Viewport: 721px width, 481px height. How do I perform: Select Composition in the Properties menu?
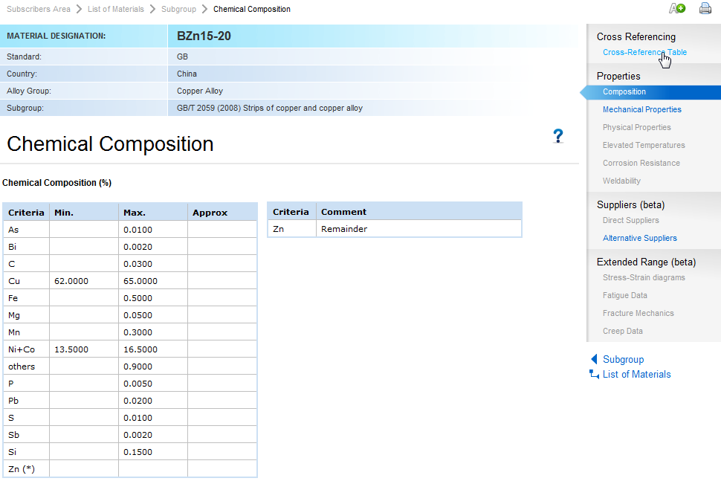624,92
